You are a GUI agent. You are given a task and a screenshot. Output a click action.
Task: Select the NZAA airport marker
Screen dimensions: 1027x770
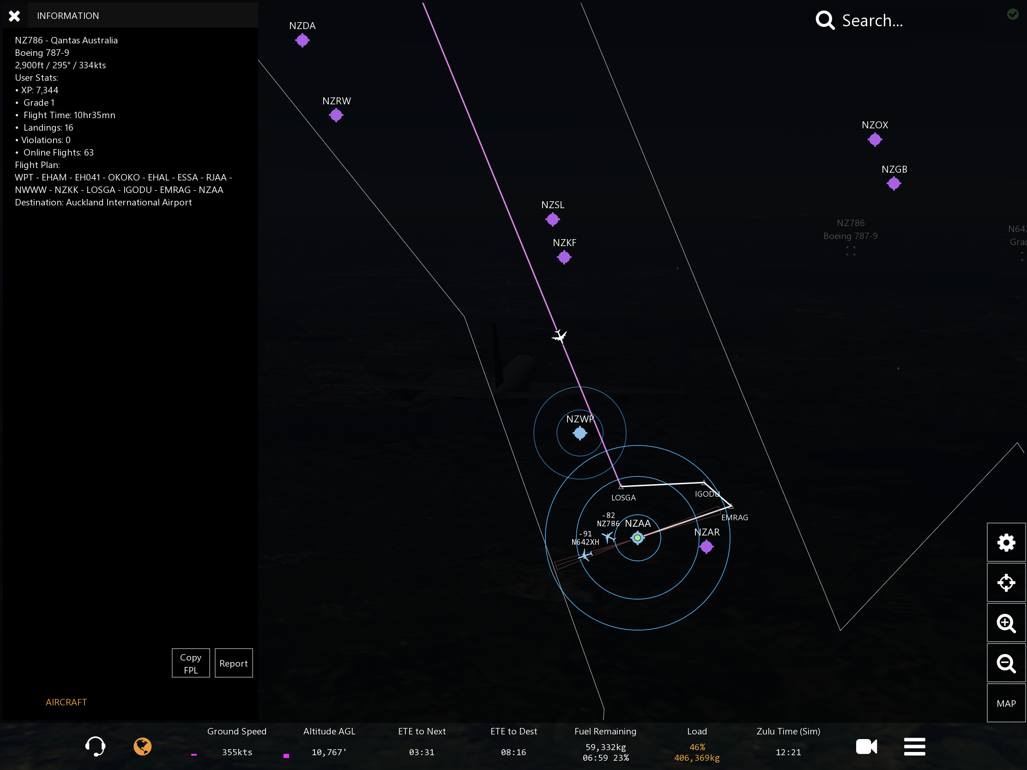point(637,537)
